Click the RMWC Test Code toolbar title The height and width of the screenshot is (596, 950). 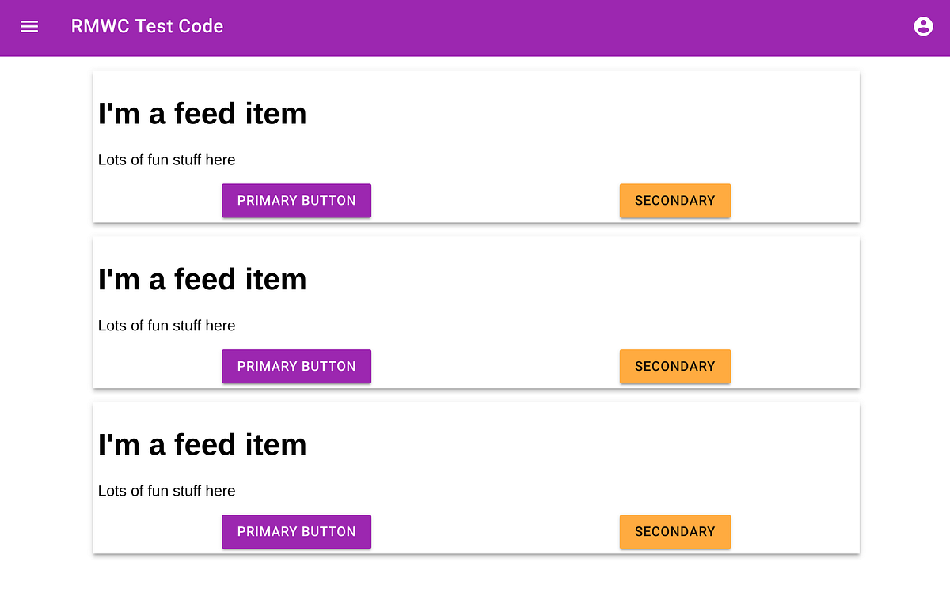click(147, 26)
